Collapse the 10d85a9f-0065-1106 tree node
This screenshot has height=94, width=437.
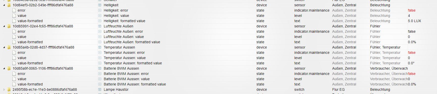tap(4, 68)
